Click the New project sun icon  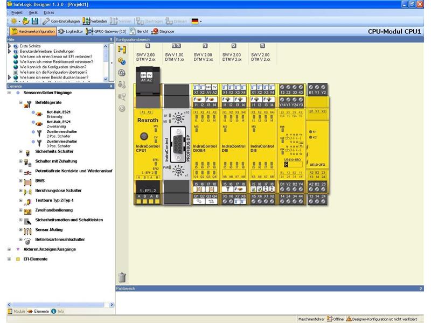click(x=13, y=21)
